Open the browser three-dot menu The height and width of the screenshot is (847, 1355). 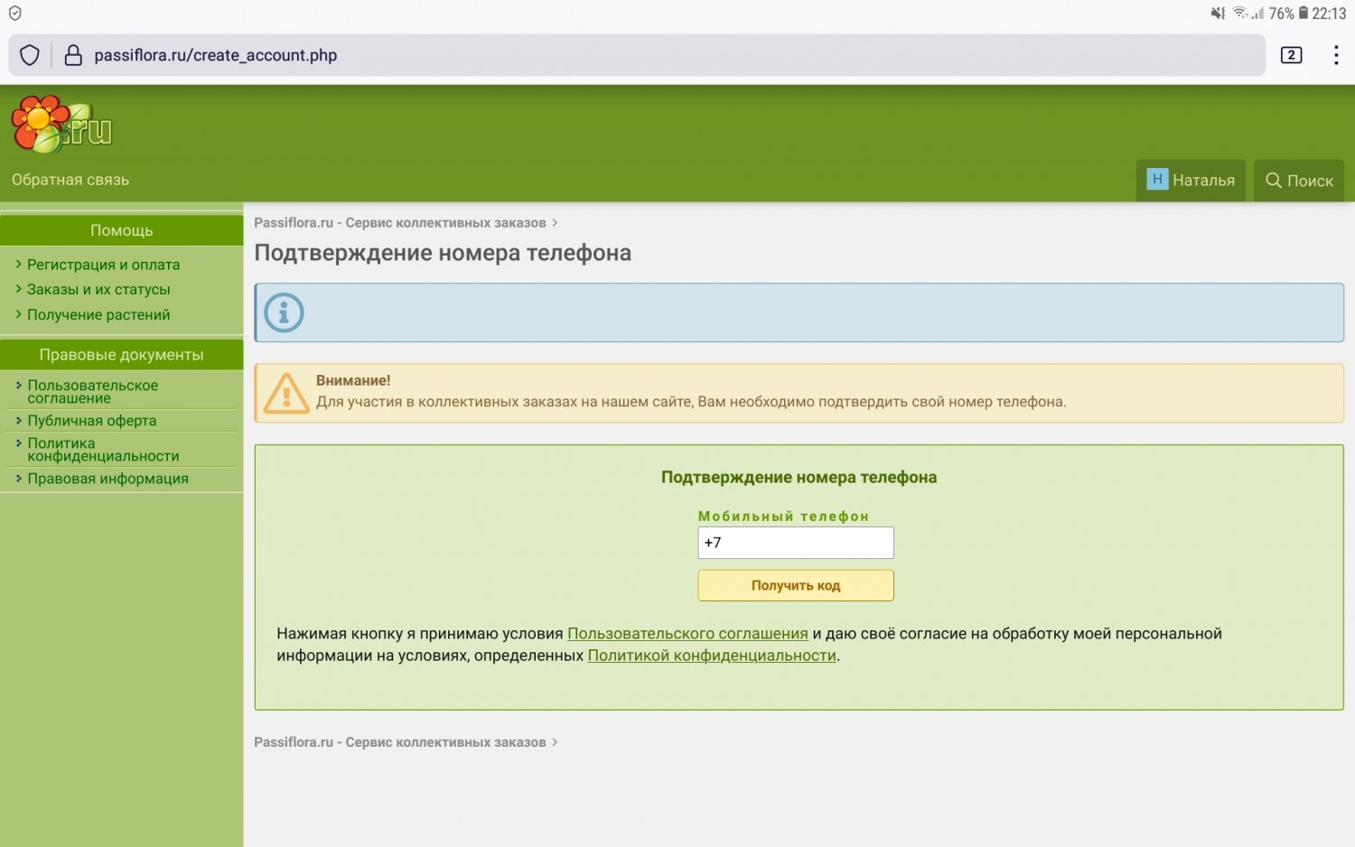pyautogui.click(x=1335, y=55)
